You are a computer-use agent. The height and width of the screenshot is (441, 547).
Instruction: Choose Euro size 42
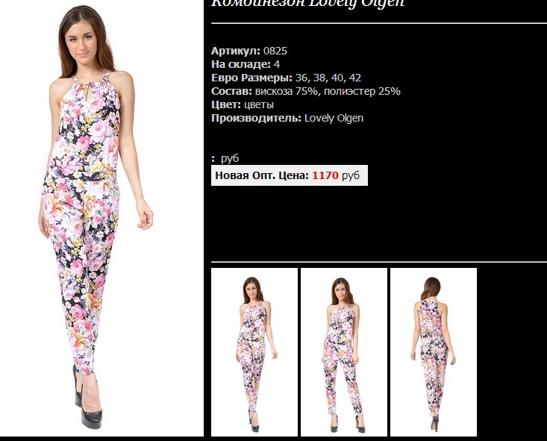click(354, 78)
